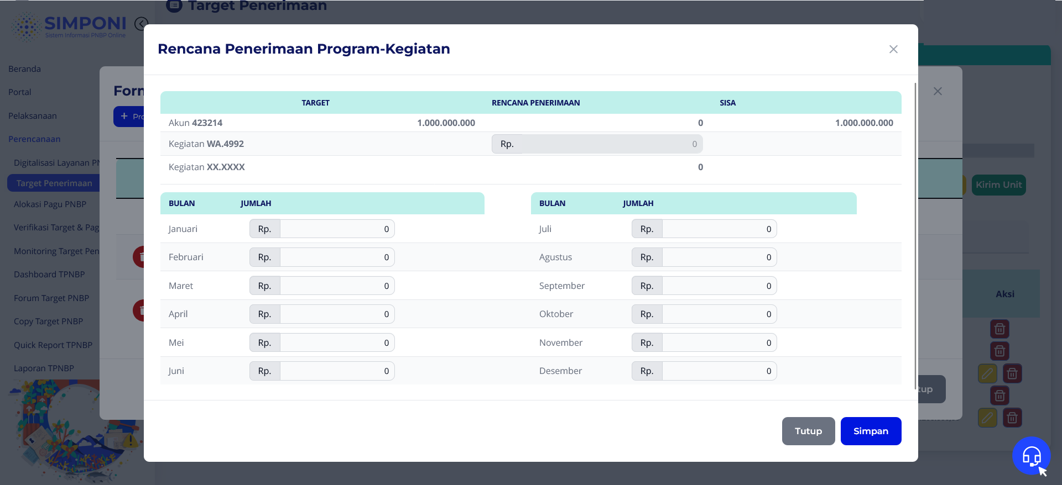Viewport: 1062px width, 485px height.
Task: Click the SIMPONI logo
Action: tap(70, 26)
